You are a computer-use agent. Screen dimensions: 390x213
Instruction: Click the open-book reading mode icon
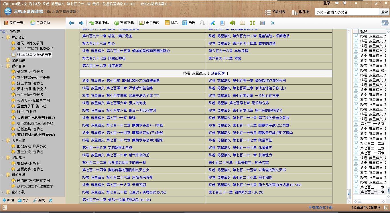[242, 23]
